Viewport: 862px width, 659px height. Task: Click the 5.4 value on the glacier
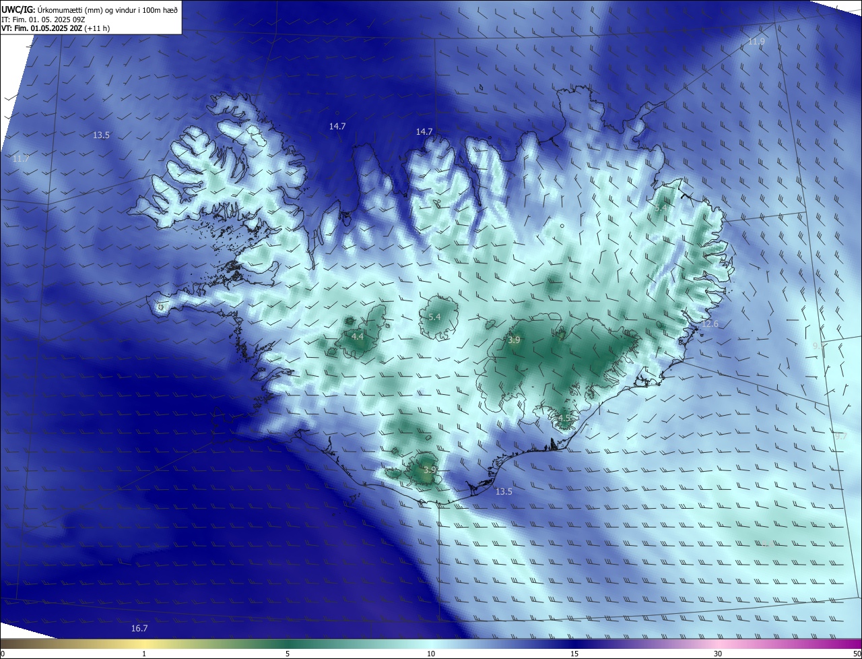coord(434,317)
